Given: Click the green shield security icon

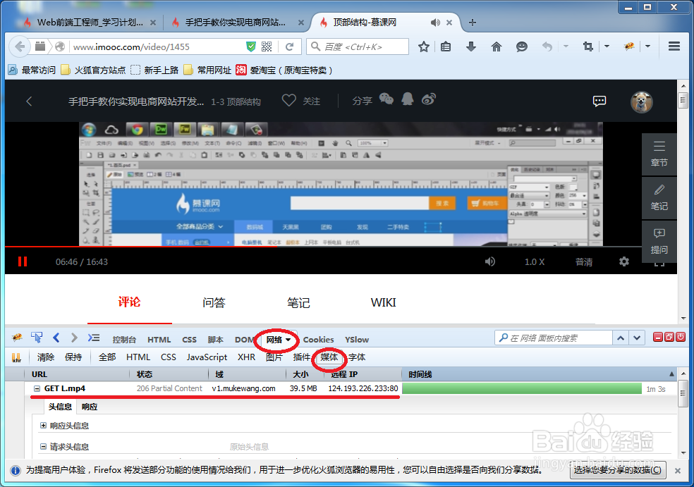Looking at the screenshot, I should tap(251, 47).
